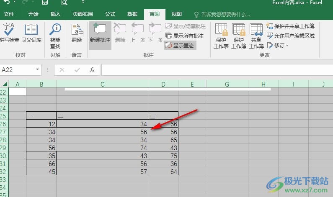333x197 pixels.
Task: Click the Spelling Check (拼写检查) icon
Action: [9, 33]
